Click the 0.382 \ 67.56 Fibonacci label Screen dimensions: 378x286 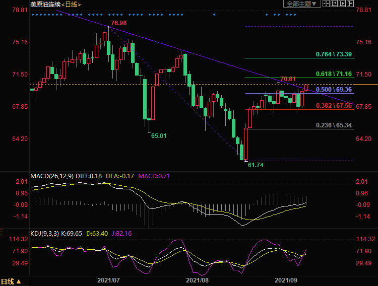[x=333, y=106]
